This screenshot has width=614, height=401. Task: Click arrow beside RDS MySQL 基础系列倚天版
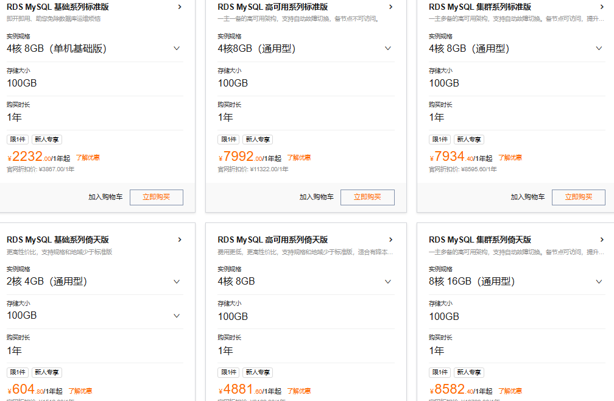coord(180,240)
